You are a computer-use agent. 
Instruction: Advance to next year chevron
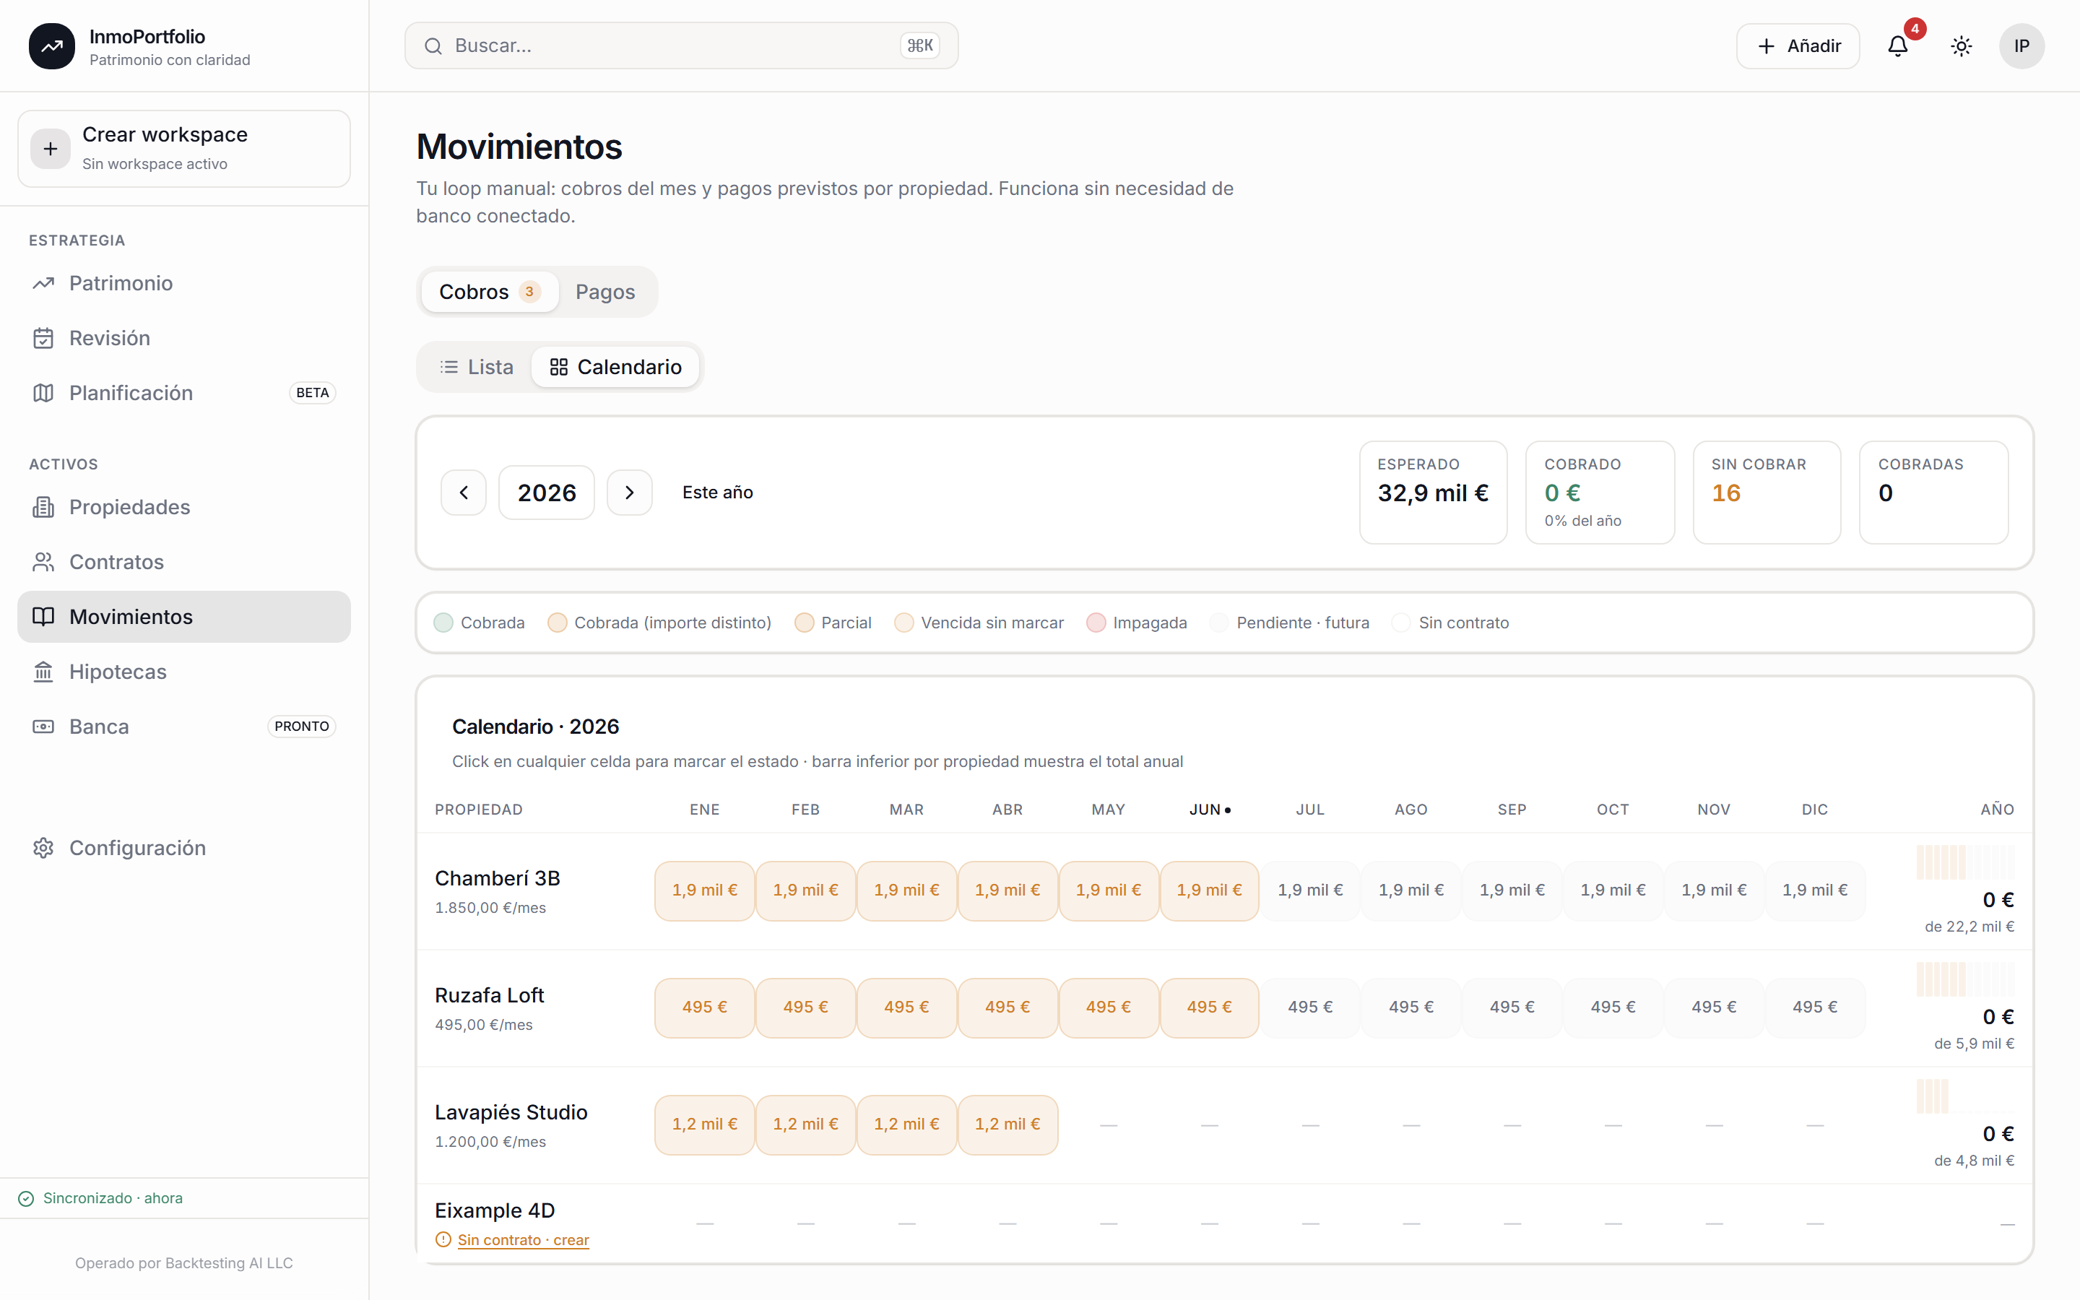(629, 493)
